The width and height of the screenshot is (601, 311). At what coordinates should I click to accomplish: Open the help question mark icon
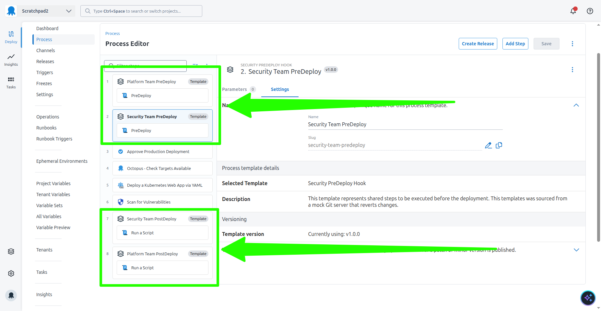click(x=590, y=11)
